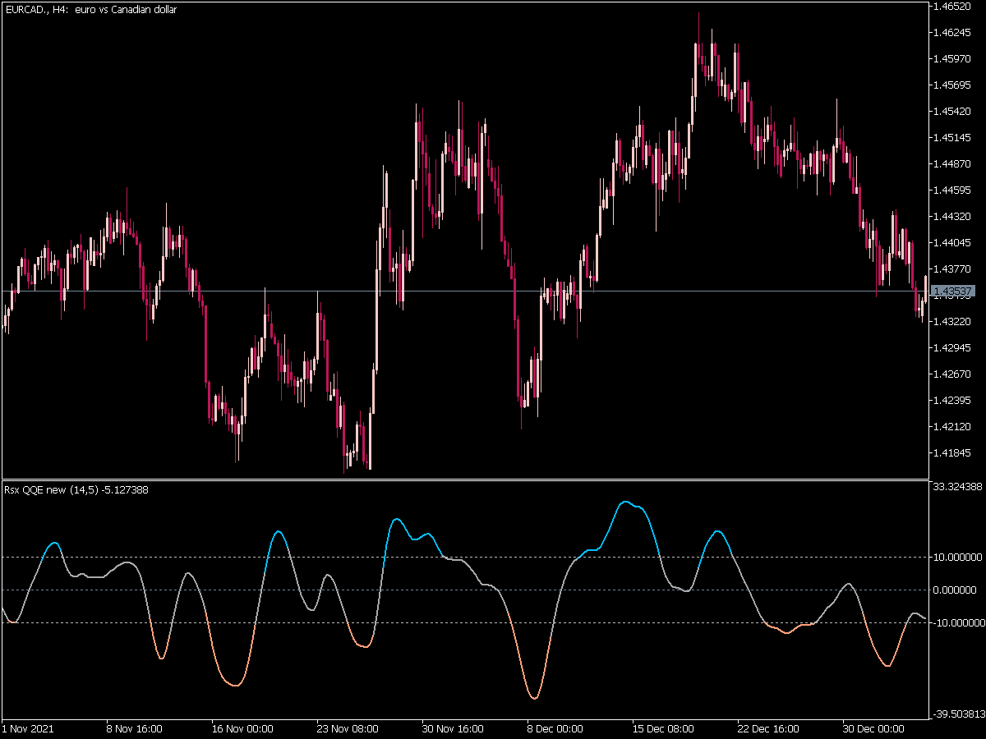Click the 30 Dec 00:00 time label
The width and height of the screenshot is (986, 739).
(873, 728)
